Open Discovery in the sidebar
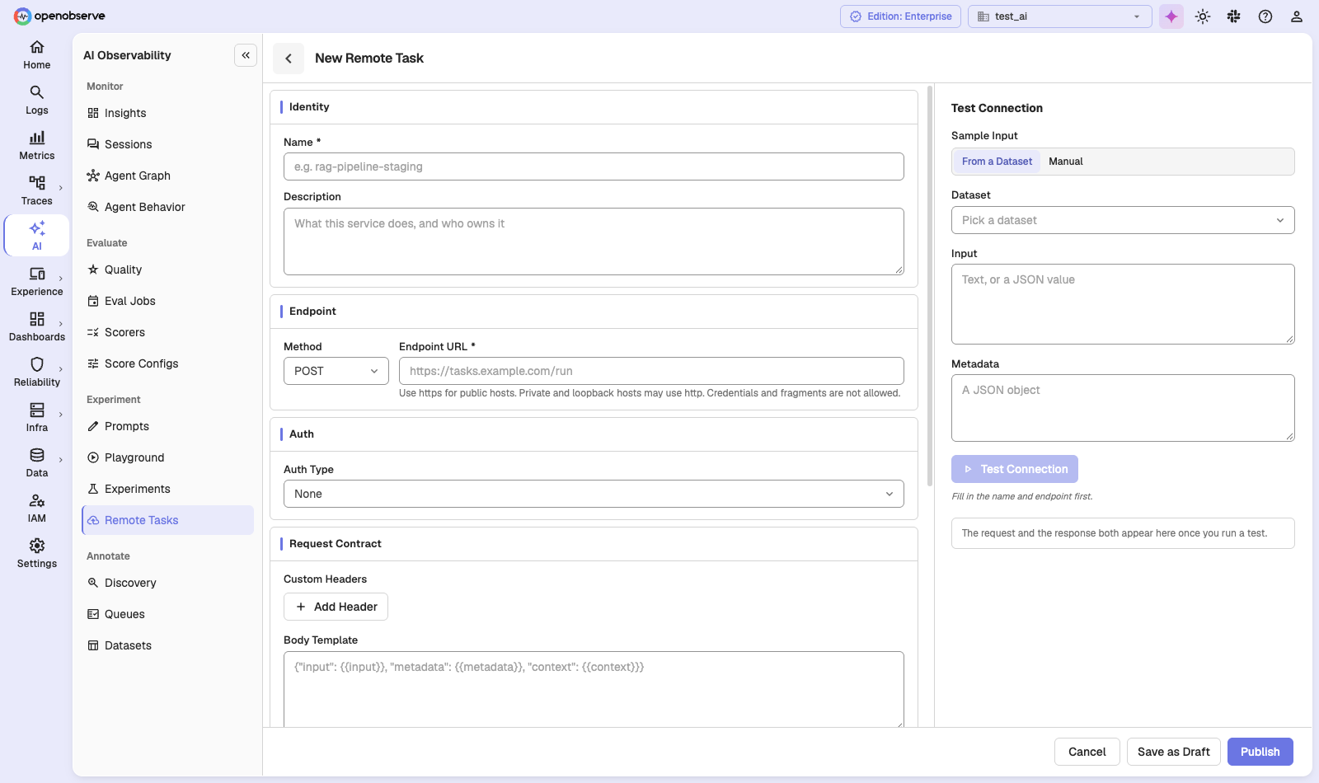The width and height of the screenshot is (1319, 783). pos(167,583)
